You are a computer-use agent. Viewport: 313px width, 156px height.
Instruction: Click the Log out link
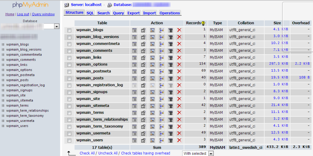click(x=23, y=14)
